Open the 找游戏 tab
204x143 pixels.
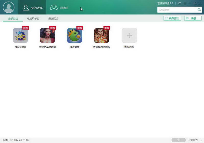(59, 8)
